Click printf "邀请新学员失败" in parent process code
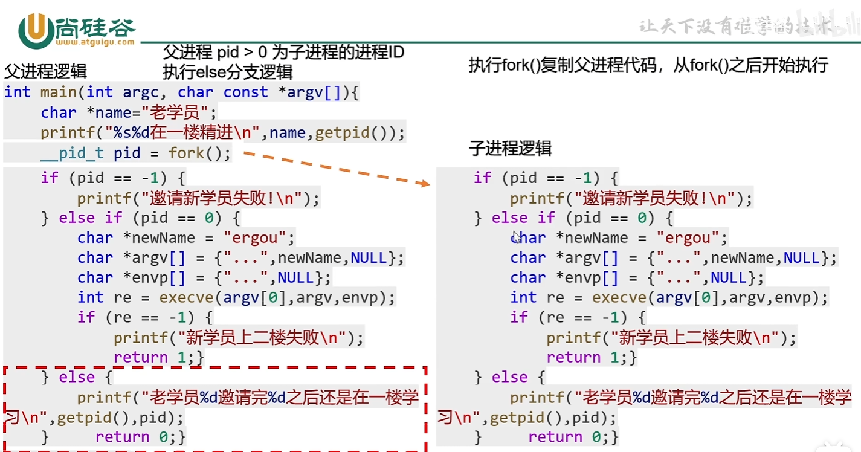 199,198
